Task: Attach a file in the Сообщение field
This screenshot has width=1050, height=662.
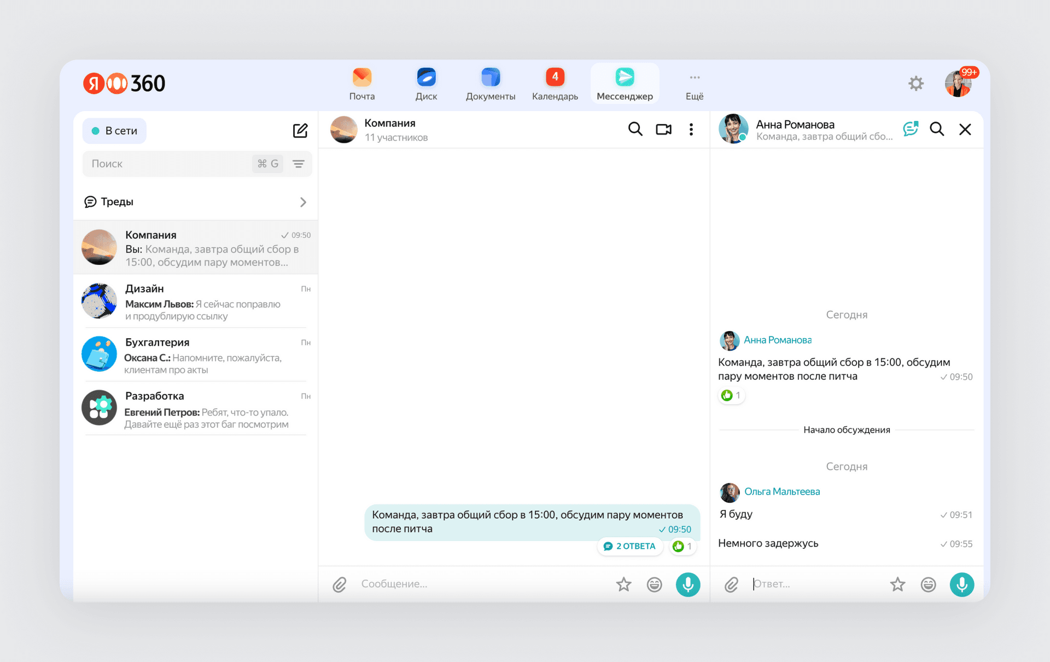Action: coord(340,584)
